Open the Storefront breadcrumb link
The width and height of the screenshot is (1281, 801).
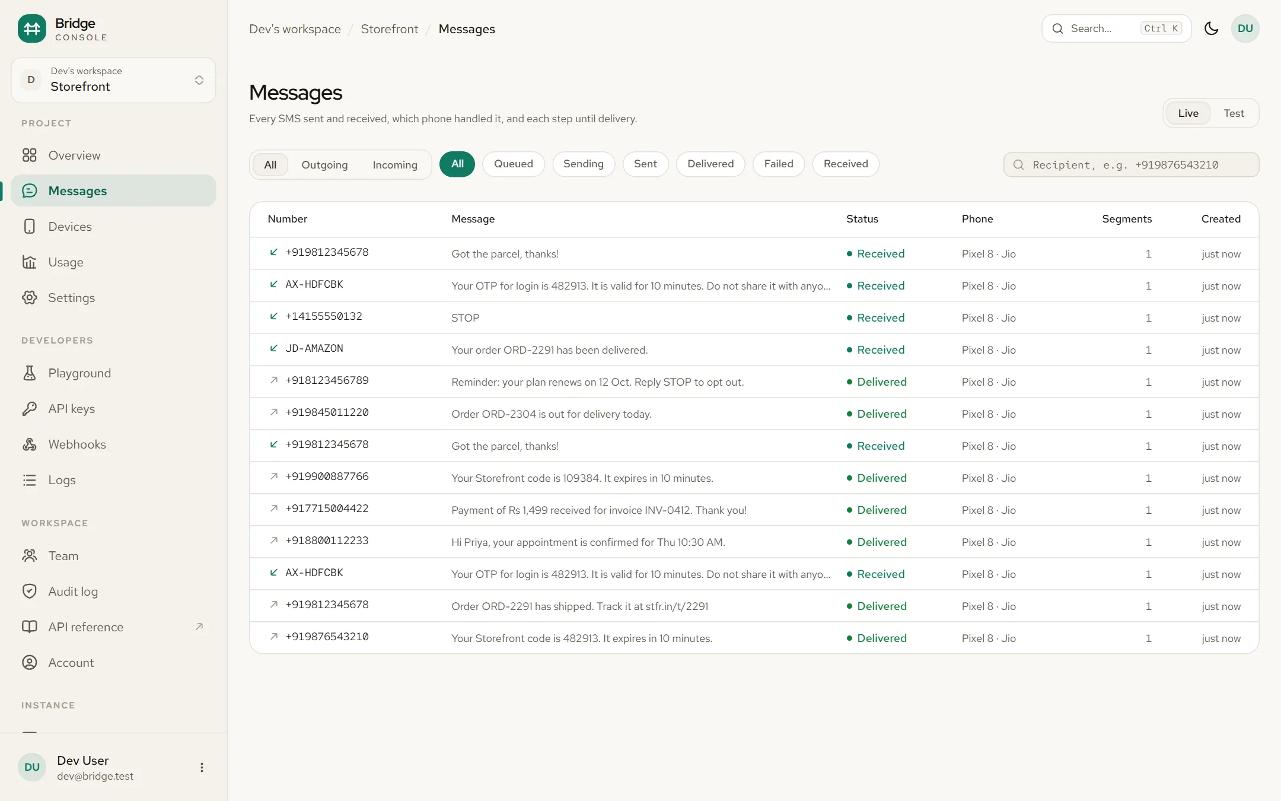[x=390, y=29]
